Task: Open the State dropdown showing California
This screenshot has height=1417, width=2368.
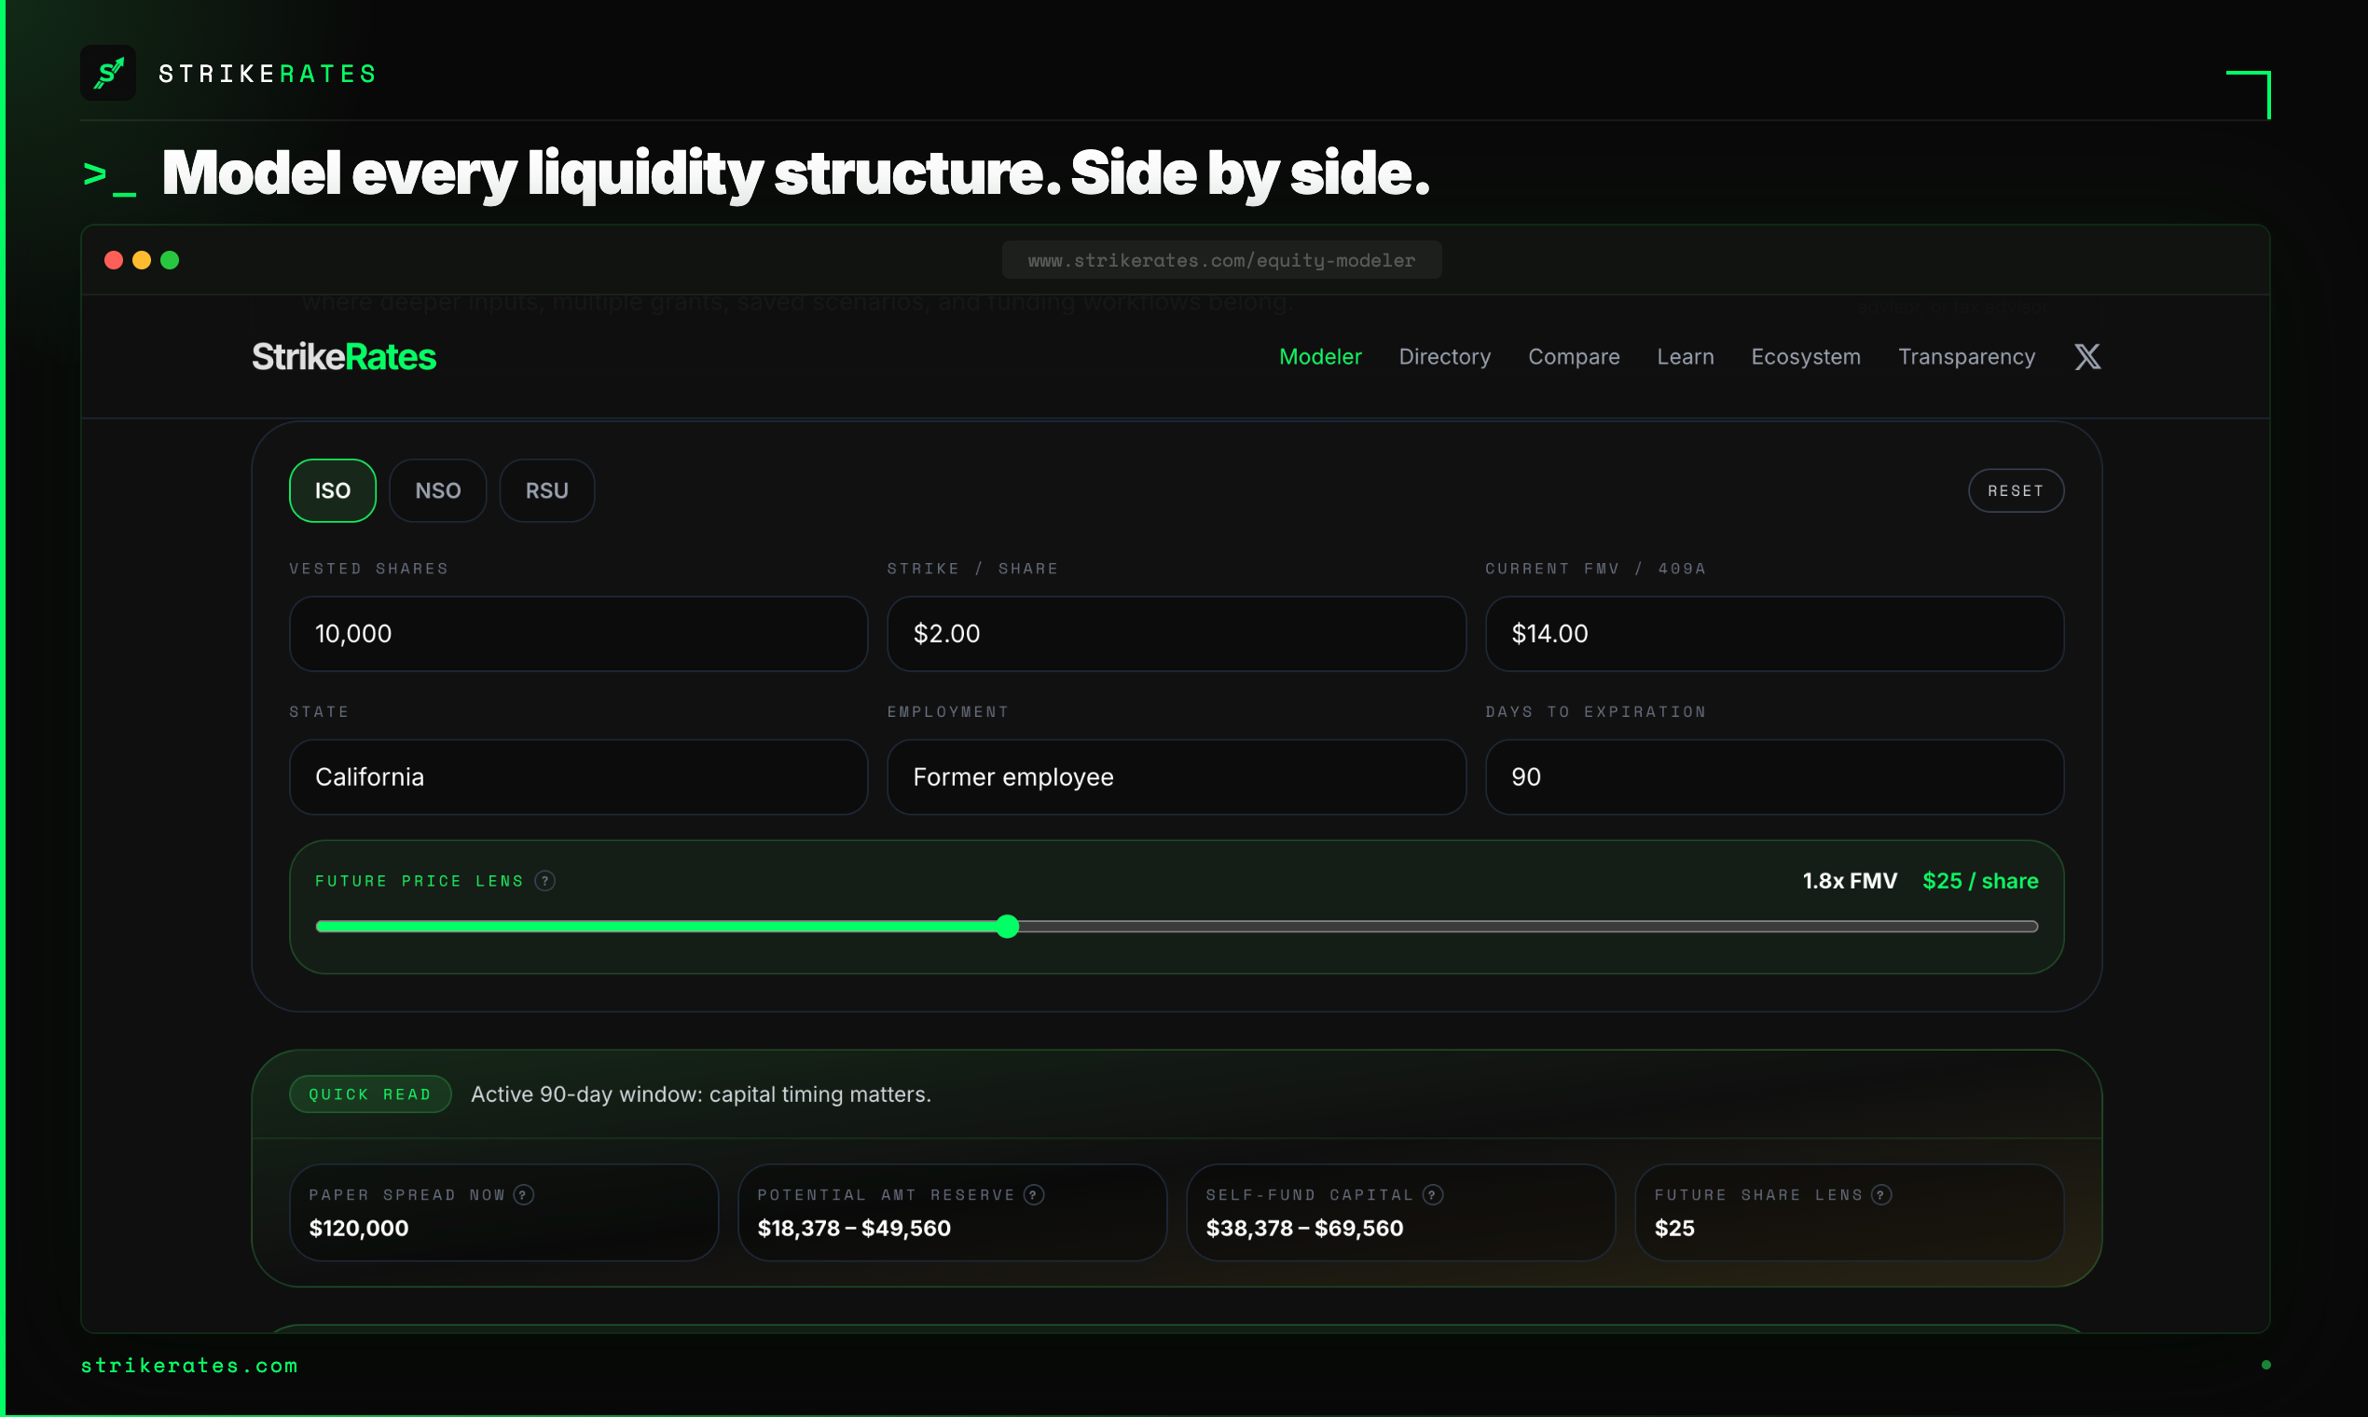Action: click(578, 777)
